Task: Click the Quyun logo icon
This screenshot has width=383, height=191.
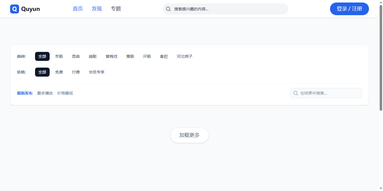Action: [15, 9]
